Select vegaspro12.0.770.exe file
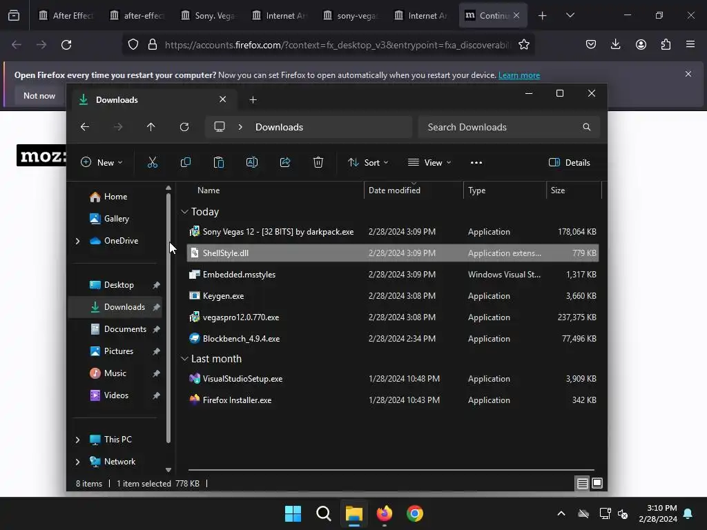This screenshot has width=707, height=530. 392,317
